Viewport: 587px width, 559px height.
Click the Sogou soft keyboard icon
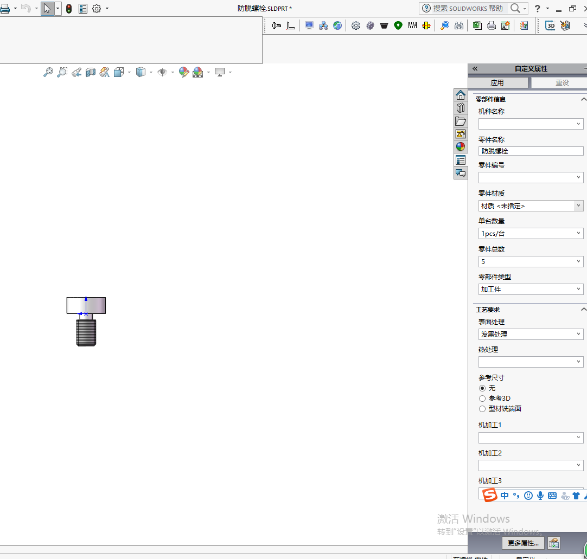click(552, 496)
